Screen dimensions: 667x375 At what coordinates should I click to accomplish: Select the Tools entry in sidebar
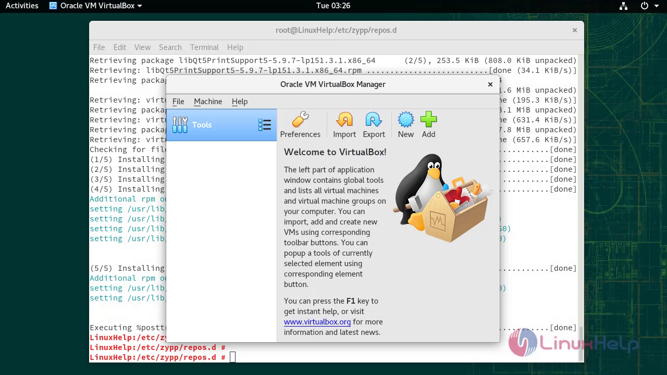click(221, 125)
